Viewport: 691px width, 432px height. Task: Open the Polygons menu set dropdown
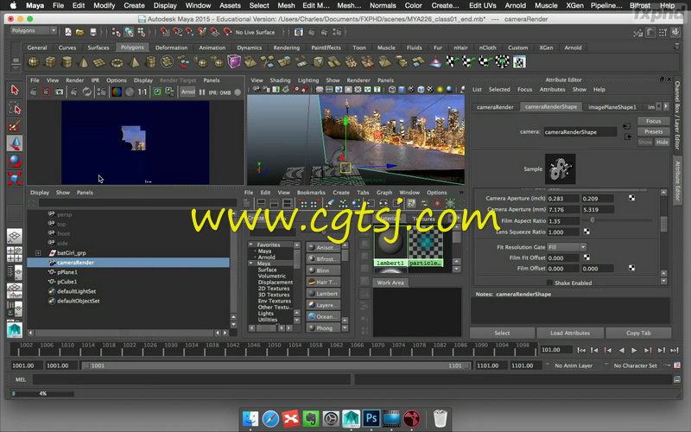[34, 31]
